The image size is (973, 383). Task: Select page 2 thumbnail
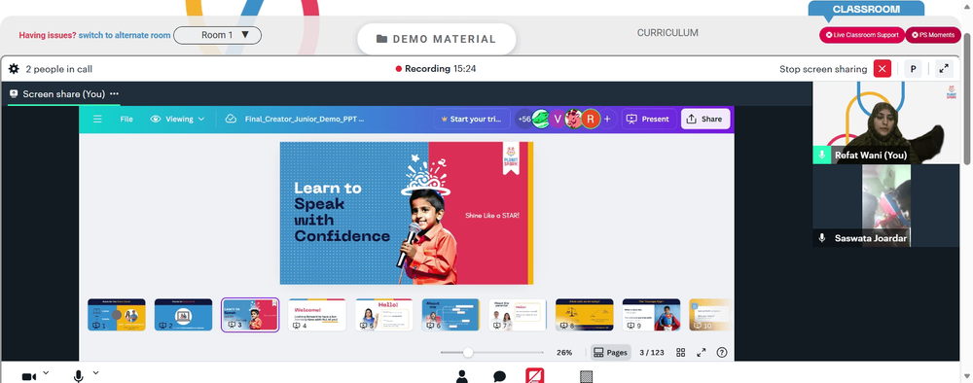(183, 315)
